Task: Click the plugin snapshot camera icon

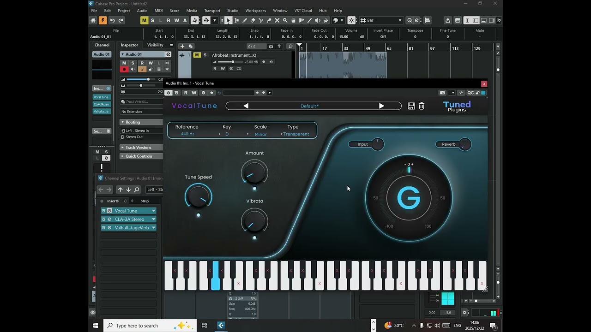Action: [442, 93]
